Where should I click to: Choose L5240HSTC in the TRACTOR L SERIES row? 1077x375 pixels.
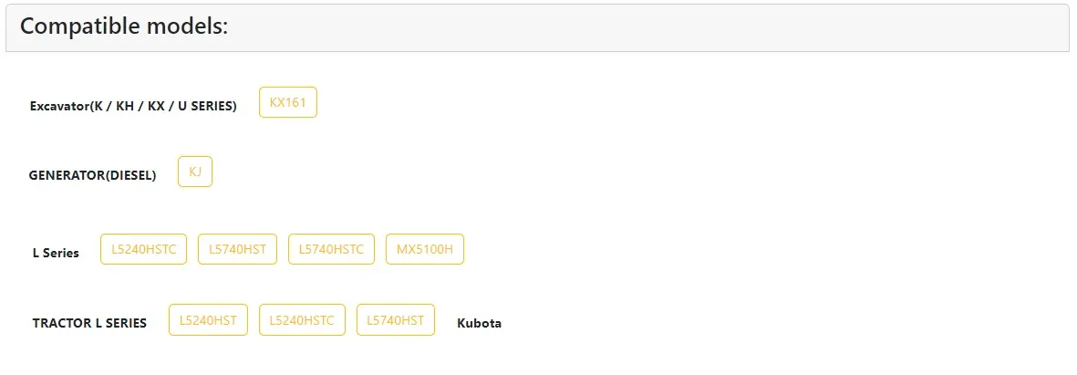pos(302,320)
